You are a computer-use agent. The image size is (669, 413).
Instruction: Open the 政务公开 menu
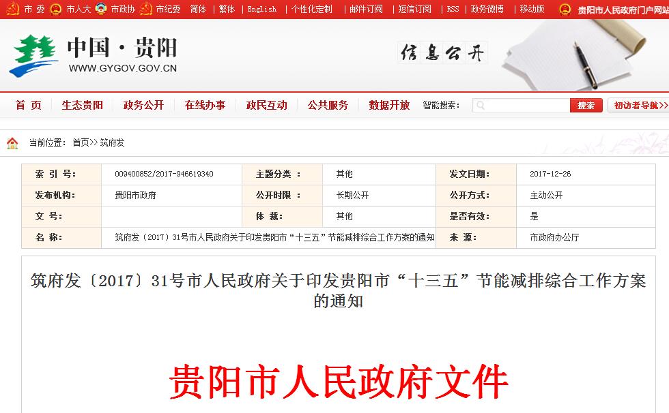[x=143, y=105]
